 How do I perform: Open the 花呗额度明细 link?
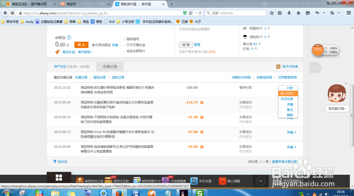[x=287, y=77]
